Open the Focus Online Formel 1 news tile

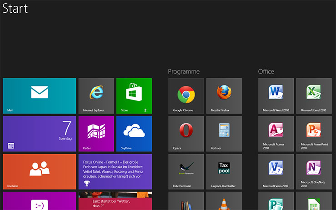tap(115, 172)
